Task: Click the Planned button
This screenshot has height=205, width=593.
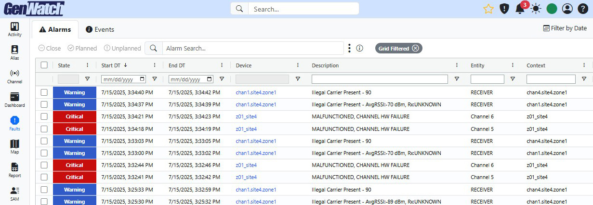Action: click(82, 48)
